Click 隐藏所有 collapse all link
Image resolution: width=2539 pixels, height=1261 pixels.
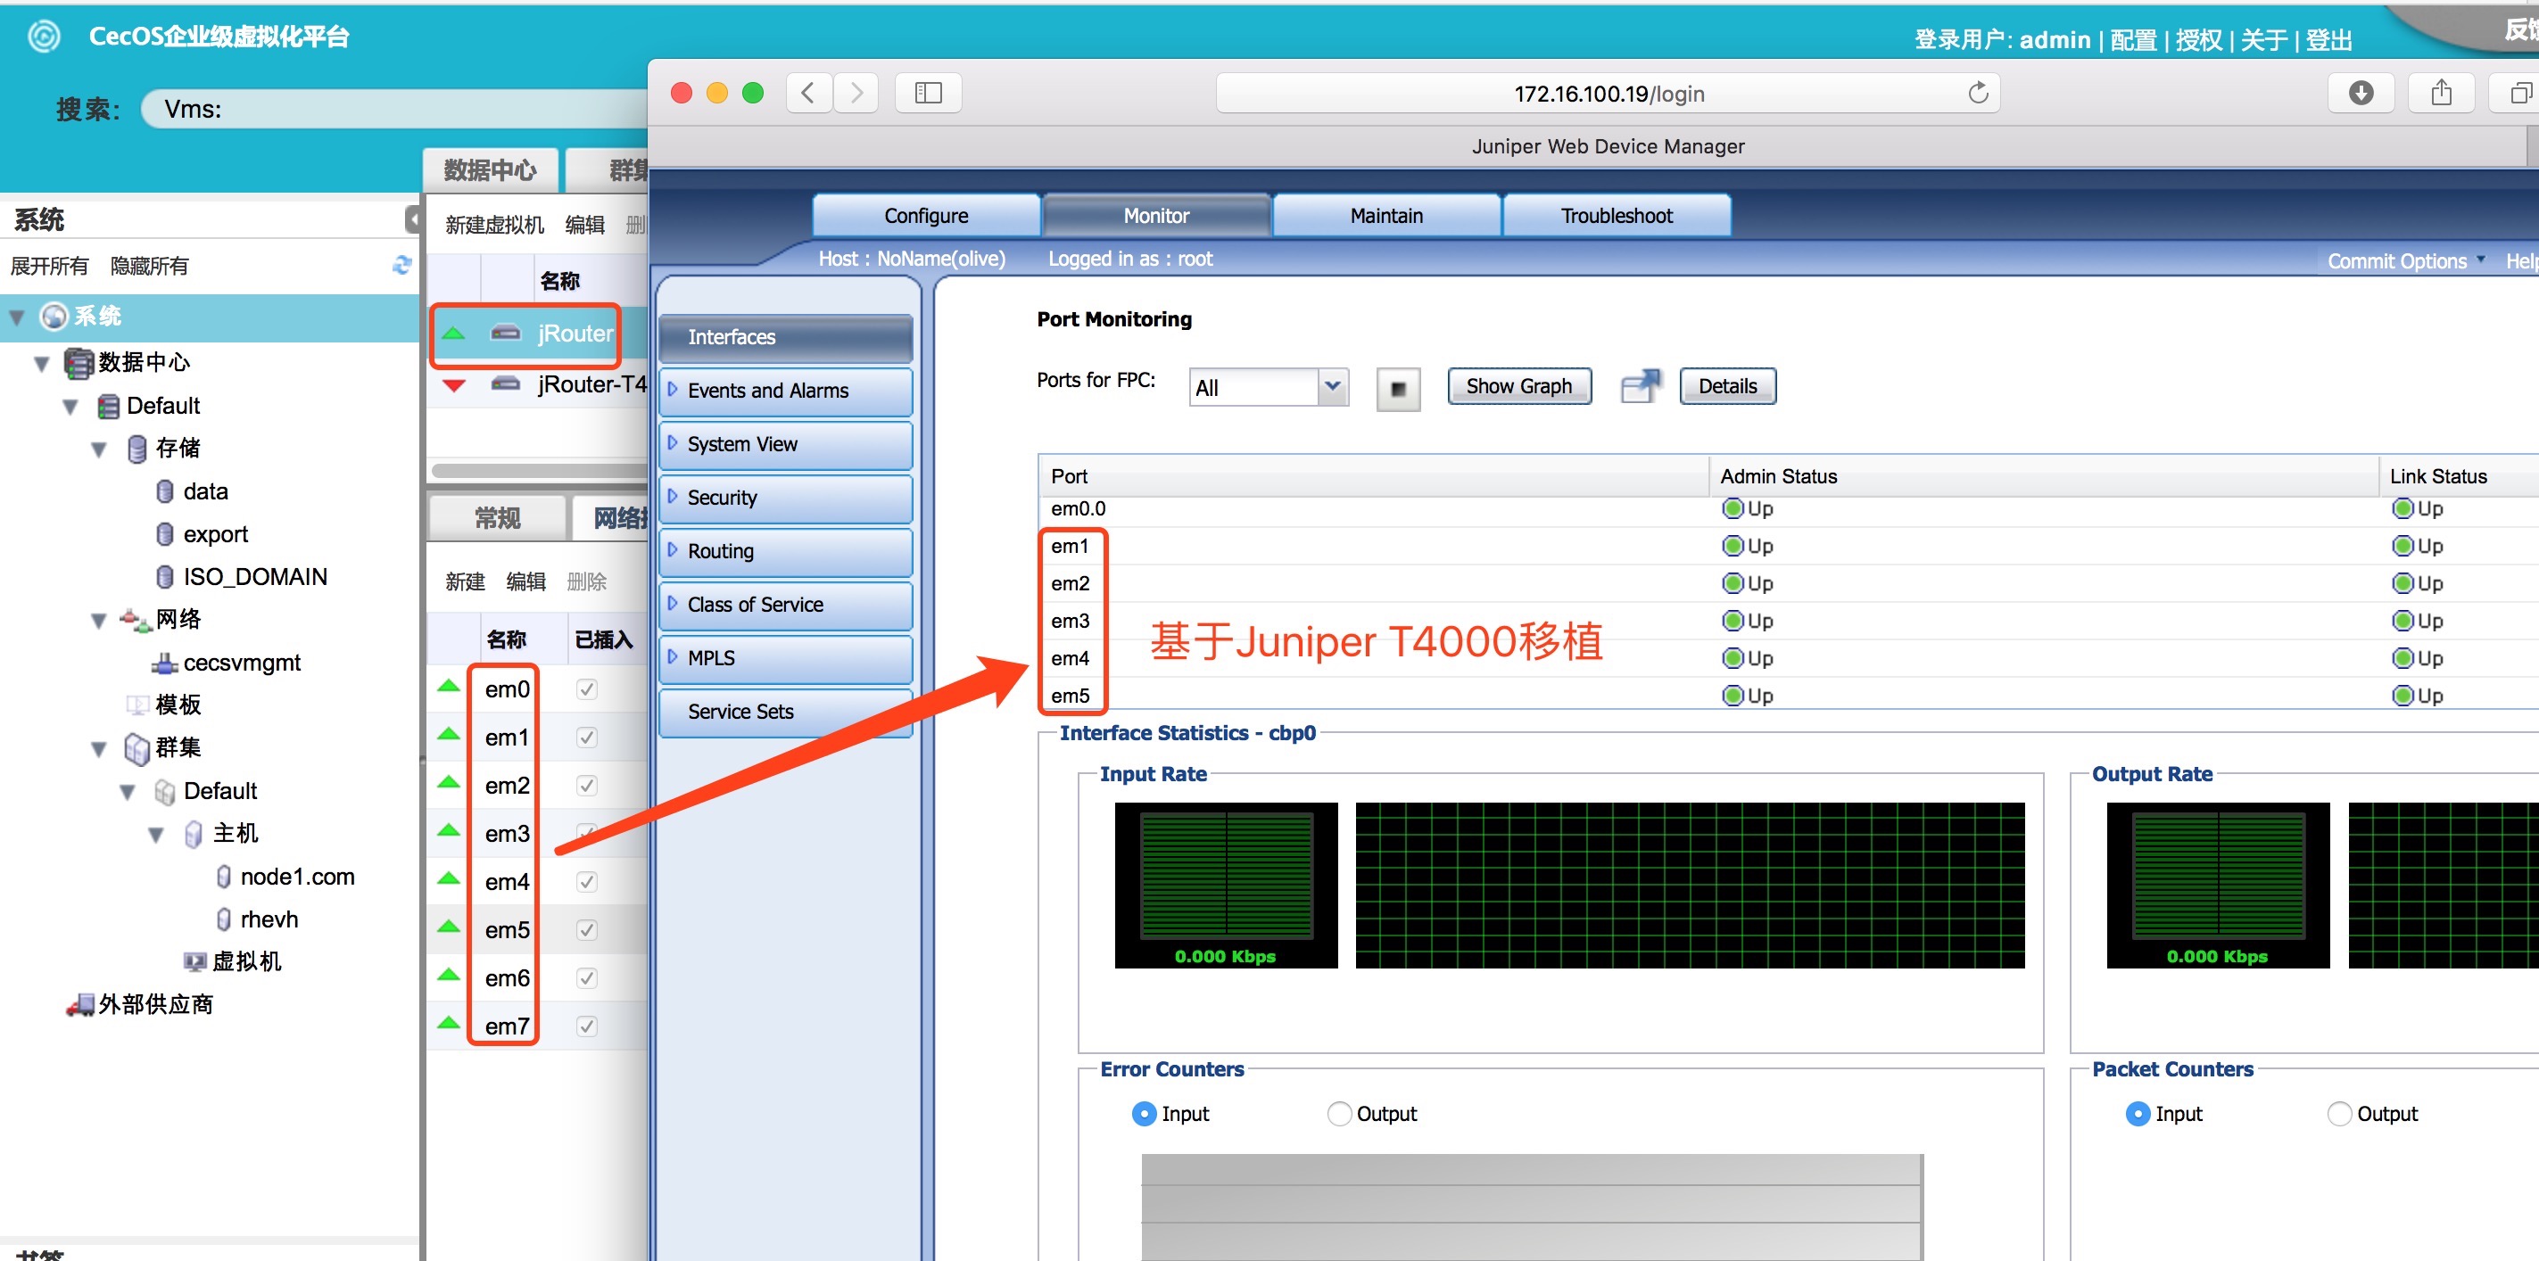tap(150, 266)
